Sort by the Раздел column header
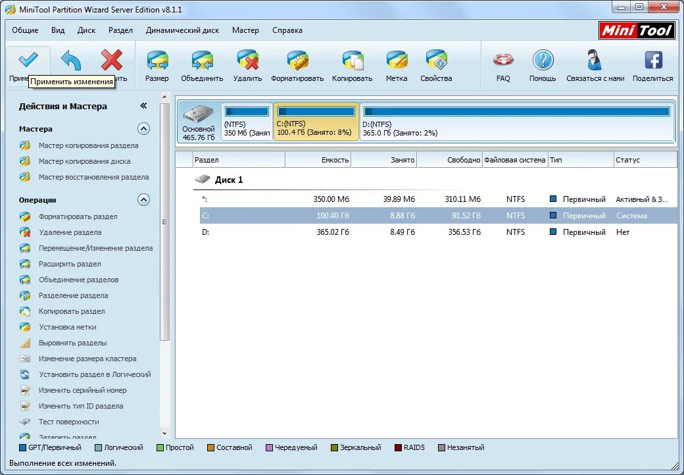The width and height of the screenshot is (684, 475). [x=239, y=160]
